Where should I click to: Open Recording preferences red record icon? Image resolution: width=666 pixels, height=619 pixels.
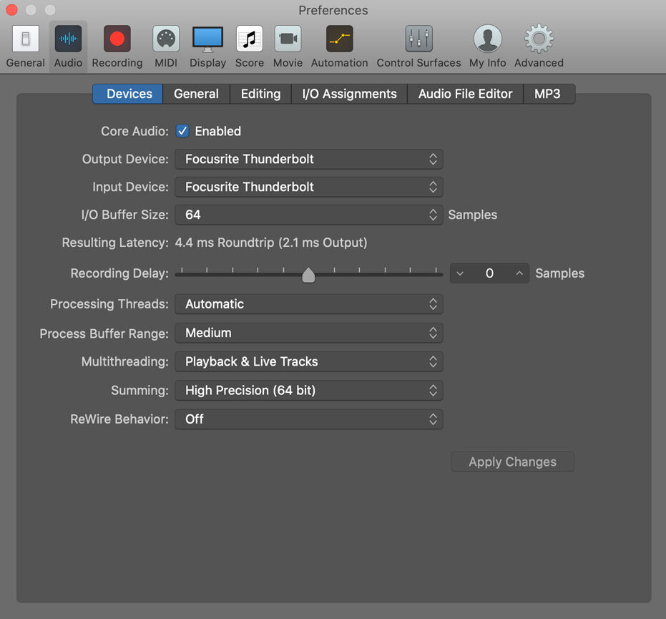tap(117, 39)
